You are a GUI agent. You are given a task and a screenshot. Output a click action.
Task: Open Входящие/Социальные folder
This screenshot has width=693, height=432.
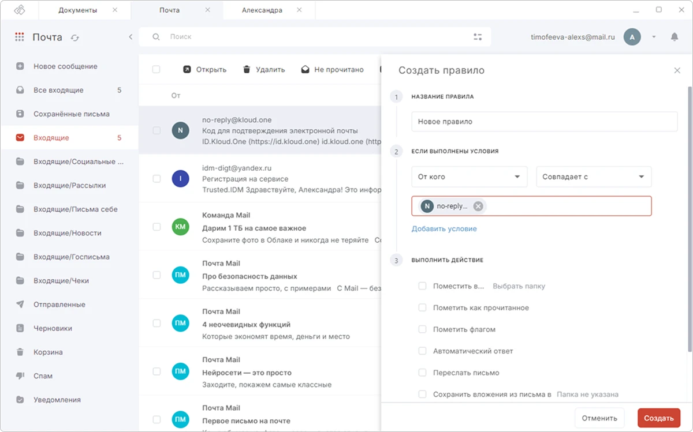[x=69, y=161]
